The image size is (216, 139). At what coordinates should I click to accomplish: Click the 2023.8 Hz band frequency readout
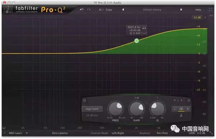[134, 27]
